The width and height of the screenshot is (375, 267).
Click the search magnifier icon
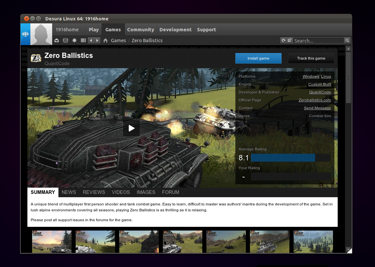click(347, 40)
